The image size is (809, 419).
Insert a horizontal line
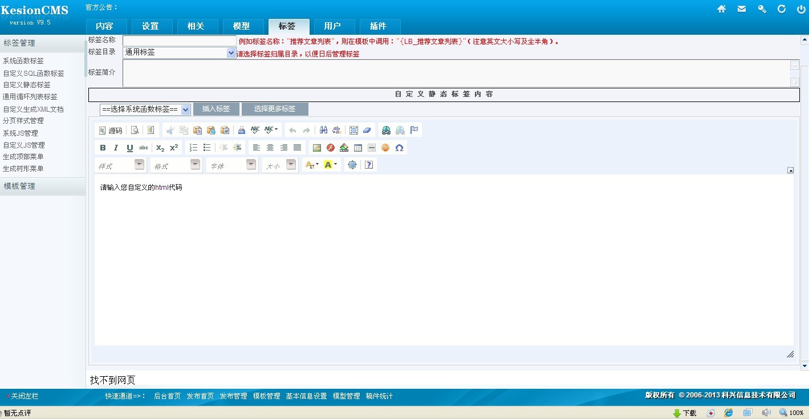(x=372, y=148)
